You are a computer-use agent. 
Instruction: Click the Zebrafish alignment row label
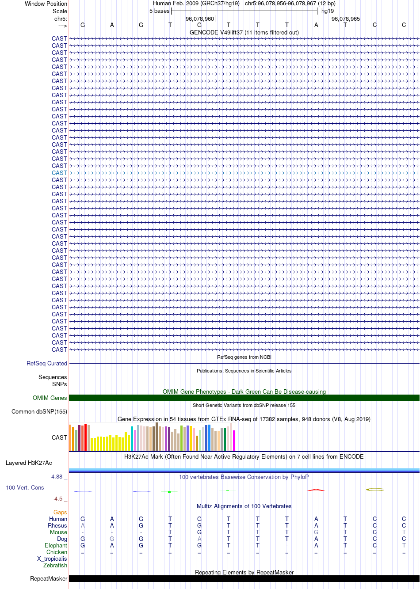tap(55, 565)
